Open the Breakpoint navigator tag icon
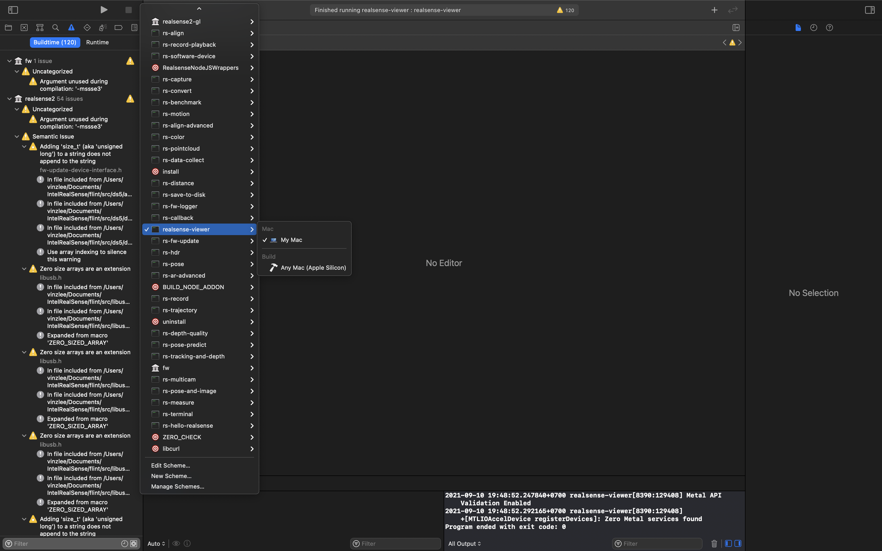The width and height of the screenshot is (882, 551). coord(118,27)
